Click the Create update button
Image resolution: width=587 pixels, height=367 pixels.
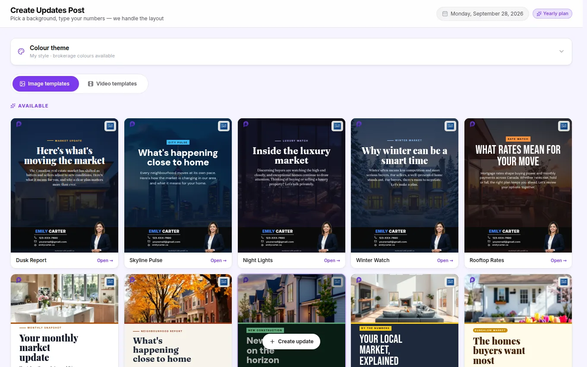(291, 342)
